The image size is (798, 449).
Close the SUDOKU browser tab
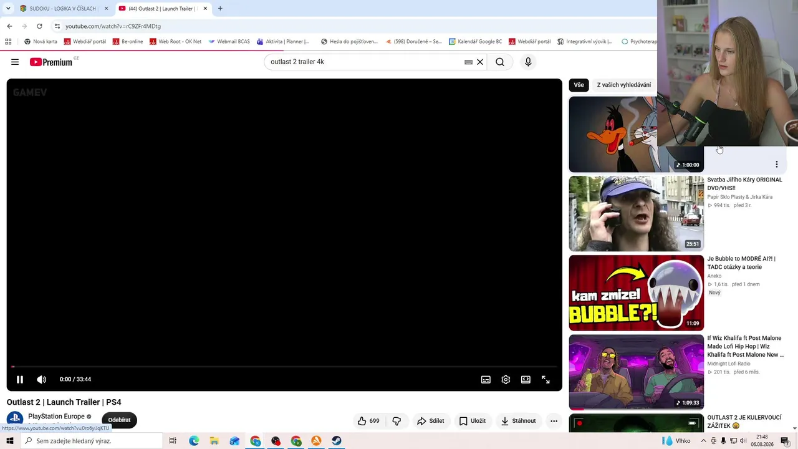[107, 9]
